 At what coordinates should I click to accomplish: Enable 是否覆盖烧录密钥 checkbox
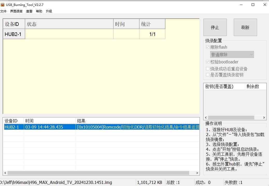208,75
